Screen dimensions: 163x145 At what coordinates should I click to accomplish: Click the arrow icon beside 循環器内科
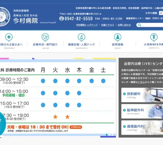[124, 127]
